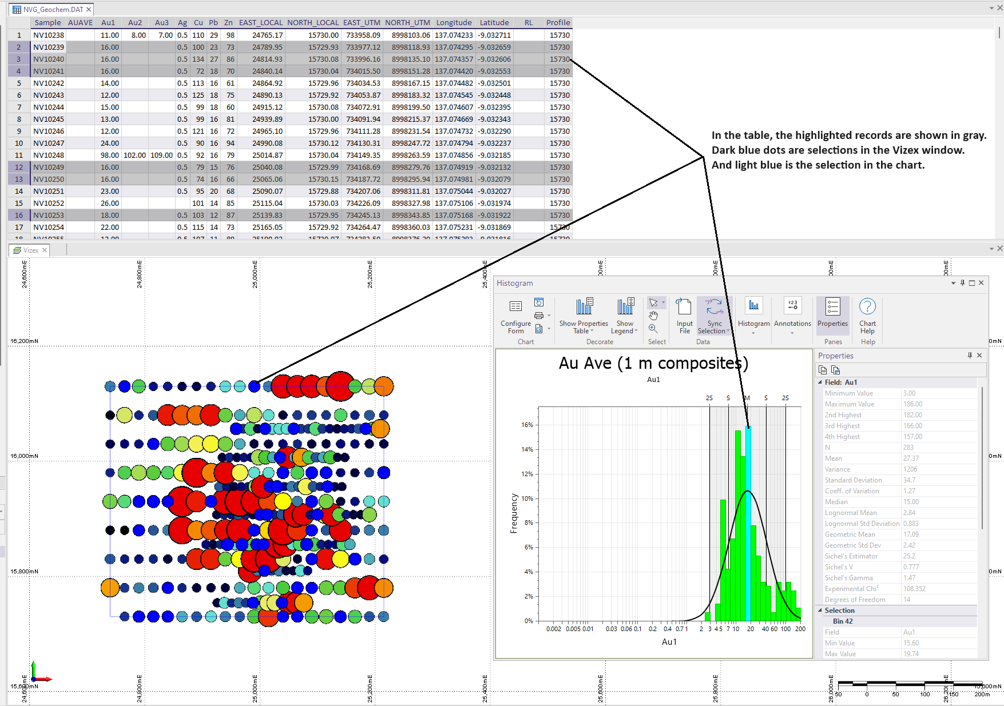Activate the zoom magnifier tool
The height and width of the screenshot is (706, 1004).
coord(653,329)
